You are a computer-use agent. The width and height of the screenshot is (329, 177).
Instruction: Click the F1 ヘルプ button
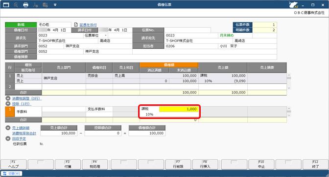pos(14,164)
